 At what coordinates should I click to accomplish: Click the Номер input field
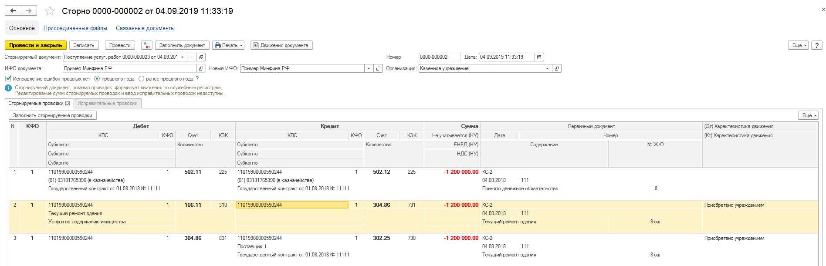point(439,57)
